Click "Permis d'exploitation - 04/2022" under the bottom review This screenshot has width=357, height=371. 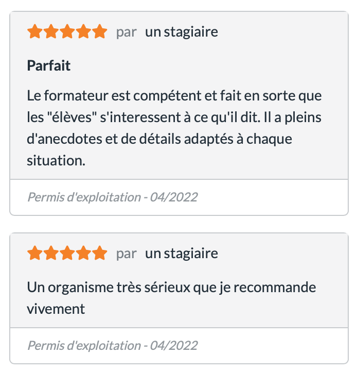(x=112, y=345)
